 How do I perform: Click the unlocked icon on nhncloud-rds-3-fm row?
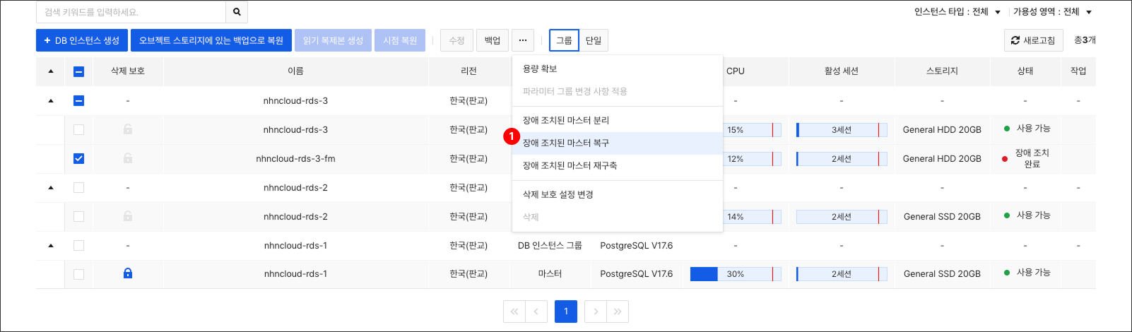128,158
